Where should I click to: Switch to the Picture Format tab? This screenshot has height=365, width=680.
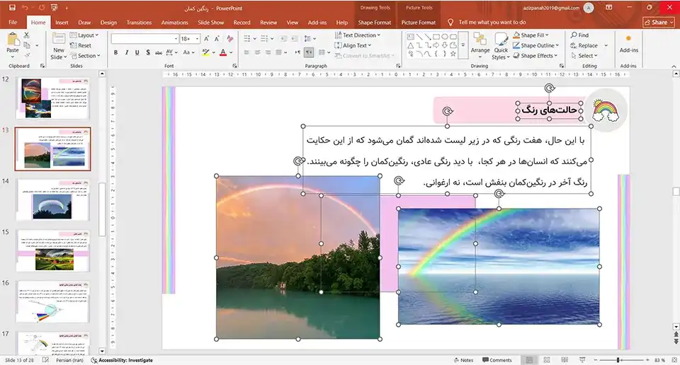(418, 22)
